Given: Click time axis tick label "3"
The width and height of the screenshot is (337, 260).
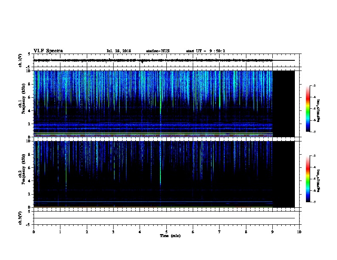Looking at the screenshot, I should (x=113, y=232).
